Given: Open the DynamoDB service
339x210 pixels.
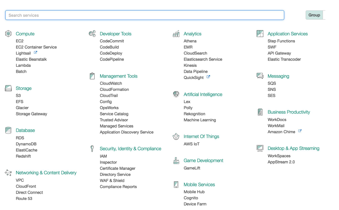Looking at the screenshot, I should (26, 144).
